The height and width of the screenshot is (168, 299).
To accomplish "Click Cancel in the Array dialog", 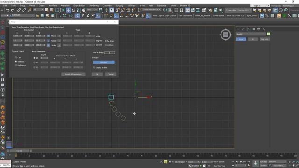I will pos(111,74).
